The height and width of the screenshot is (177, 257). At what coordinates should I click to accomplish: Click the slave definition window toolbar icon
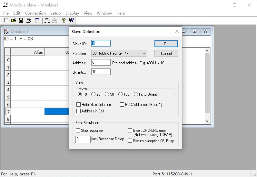coord(37,20)
